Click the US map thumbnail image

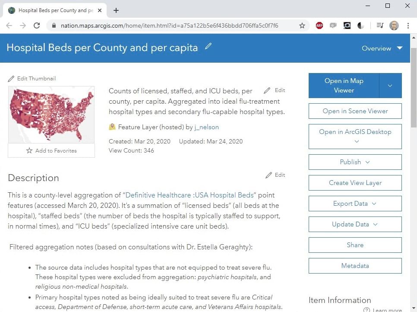tap(51, 115)
